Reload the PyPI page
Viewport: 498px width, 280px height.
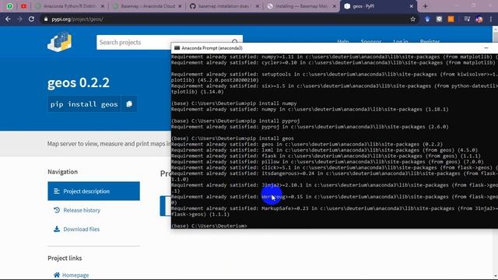[31, 19]
